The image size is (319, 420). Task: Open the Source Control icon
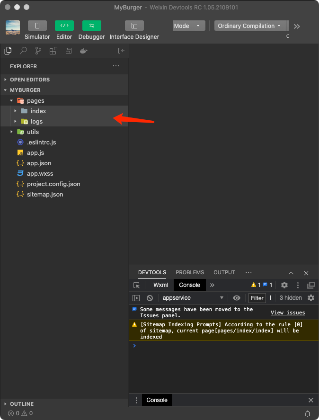tap(38, 51)
